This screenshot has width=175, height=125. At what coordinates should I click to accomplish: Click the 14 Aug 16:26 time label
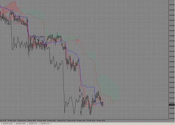pyautogui.click(x=101, y=120)
